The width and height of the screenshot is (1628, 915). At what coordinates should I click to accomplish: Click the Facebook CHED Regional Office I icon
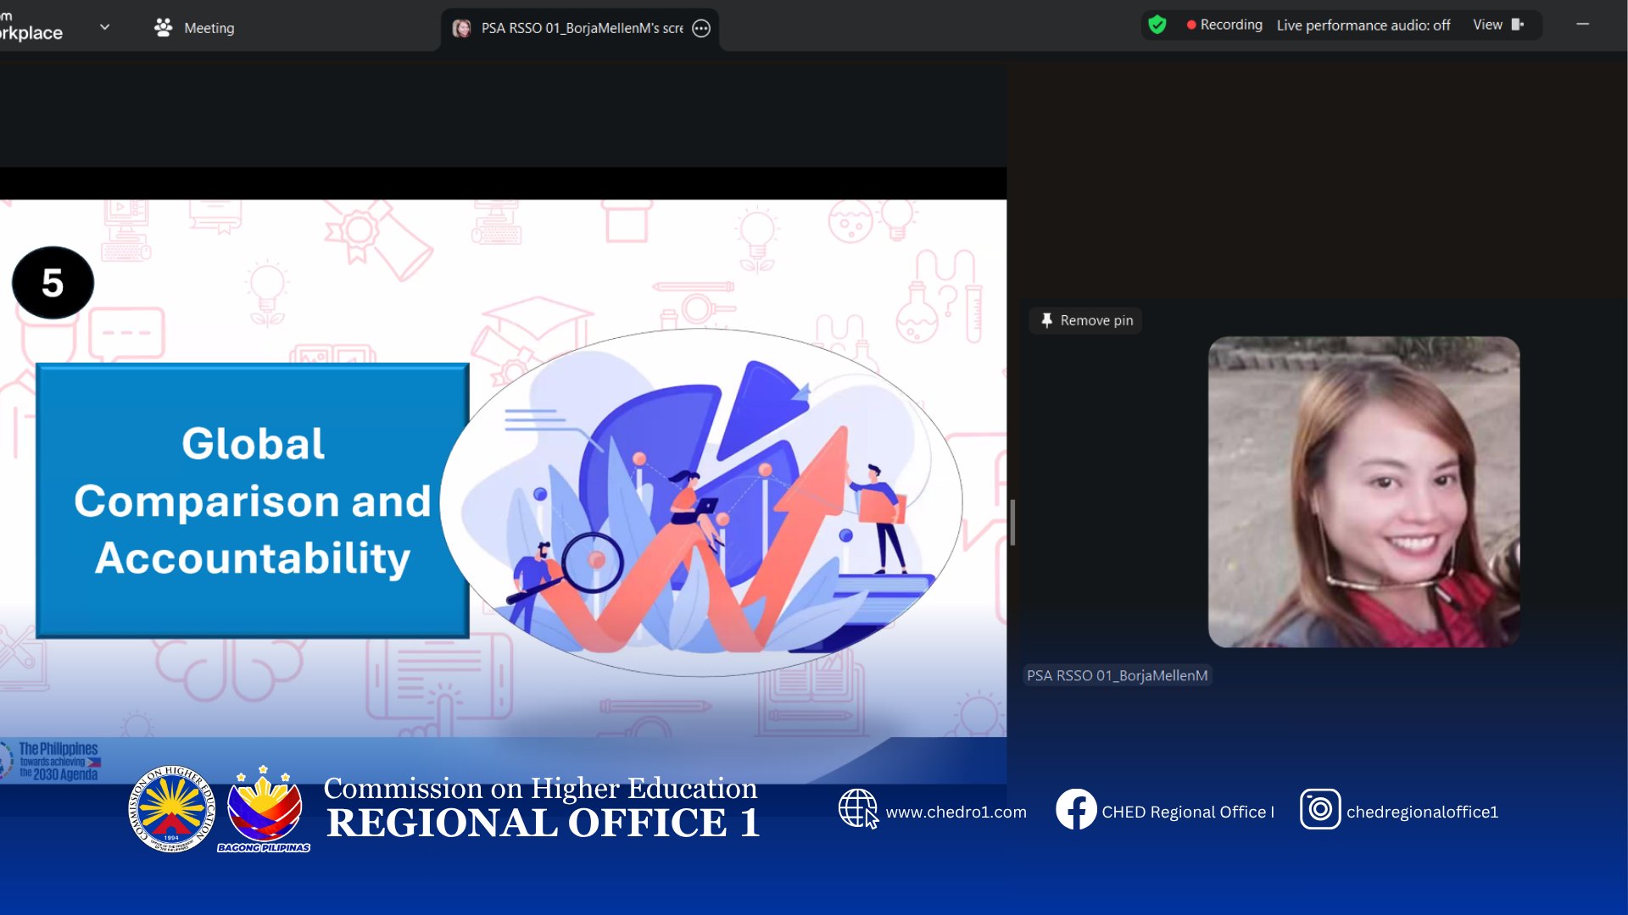point(1075,809)
